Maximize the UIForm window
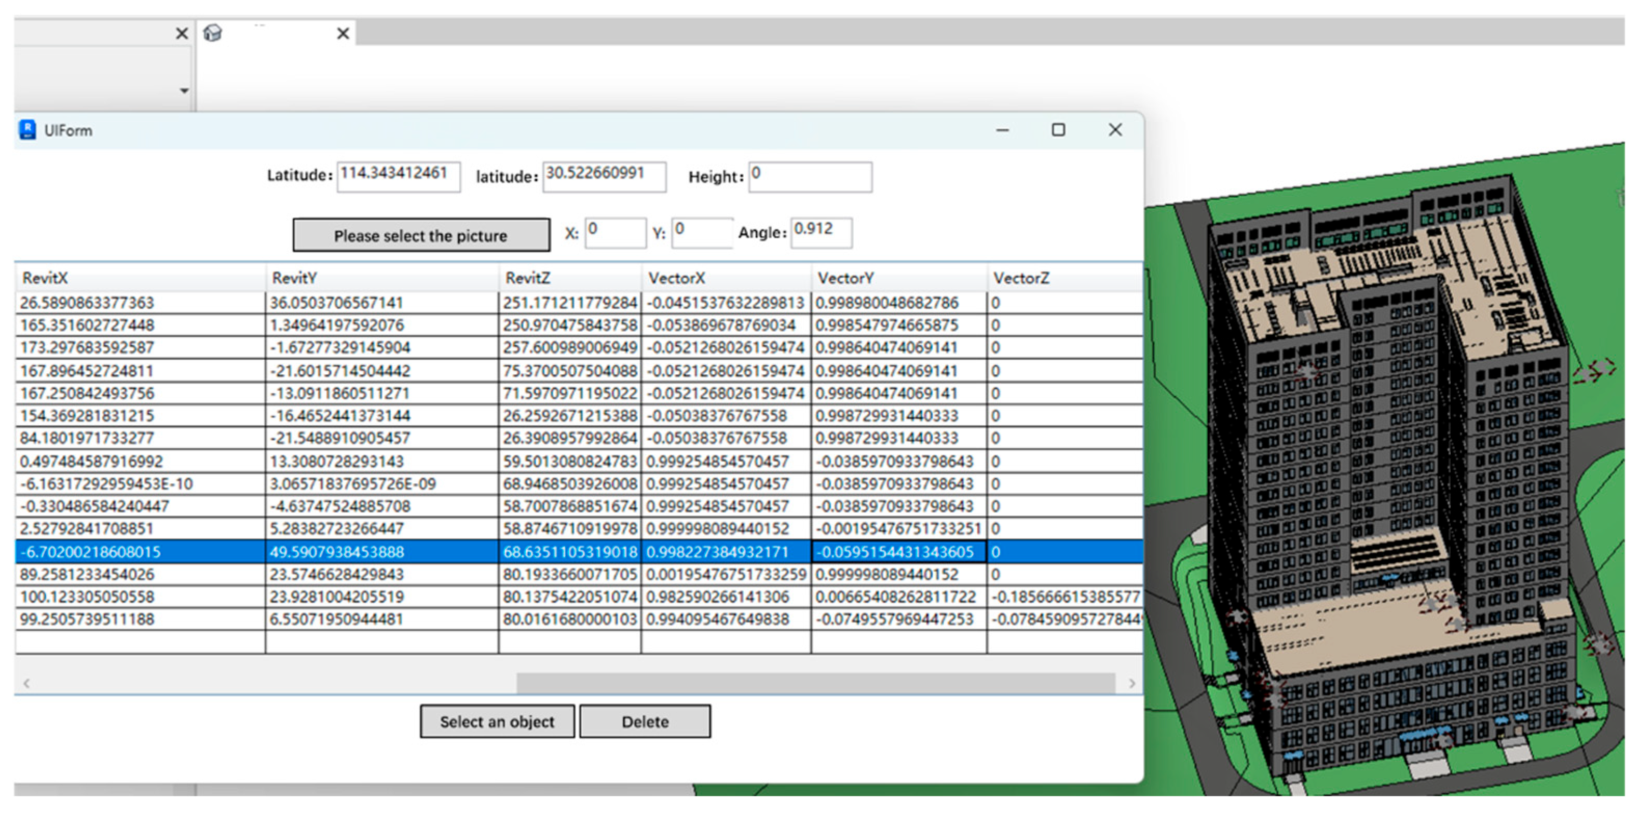The image size is (1638, 814). (x=1058, y=130)
